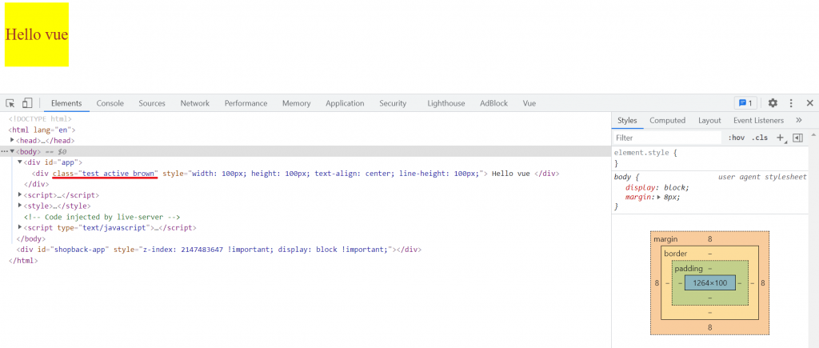This screenshot has height=348, width=819.
Task: Expand the head element node
Action: click(x=13, y=140)
